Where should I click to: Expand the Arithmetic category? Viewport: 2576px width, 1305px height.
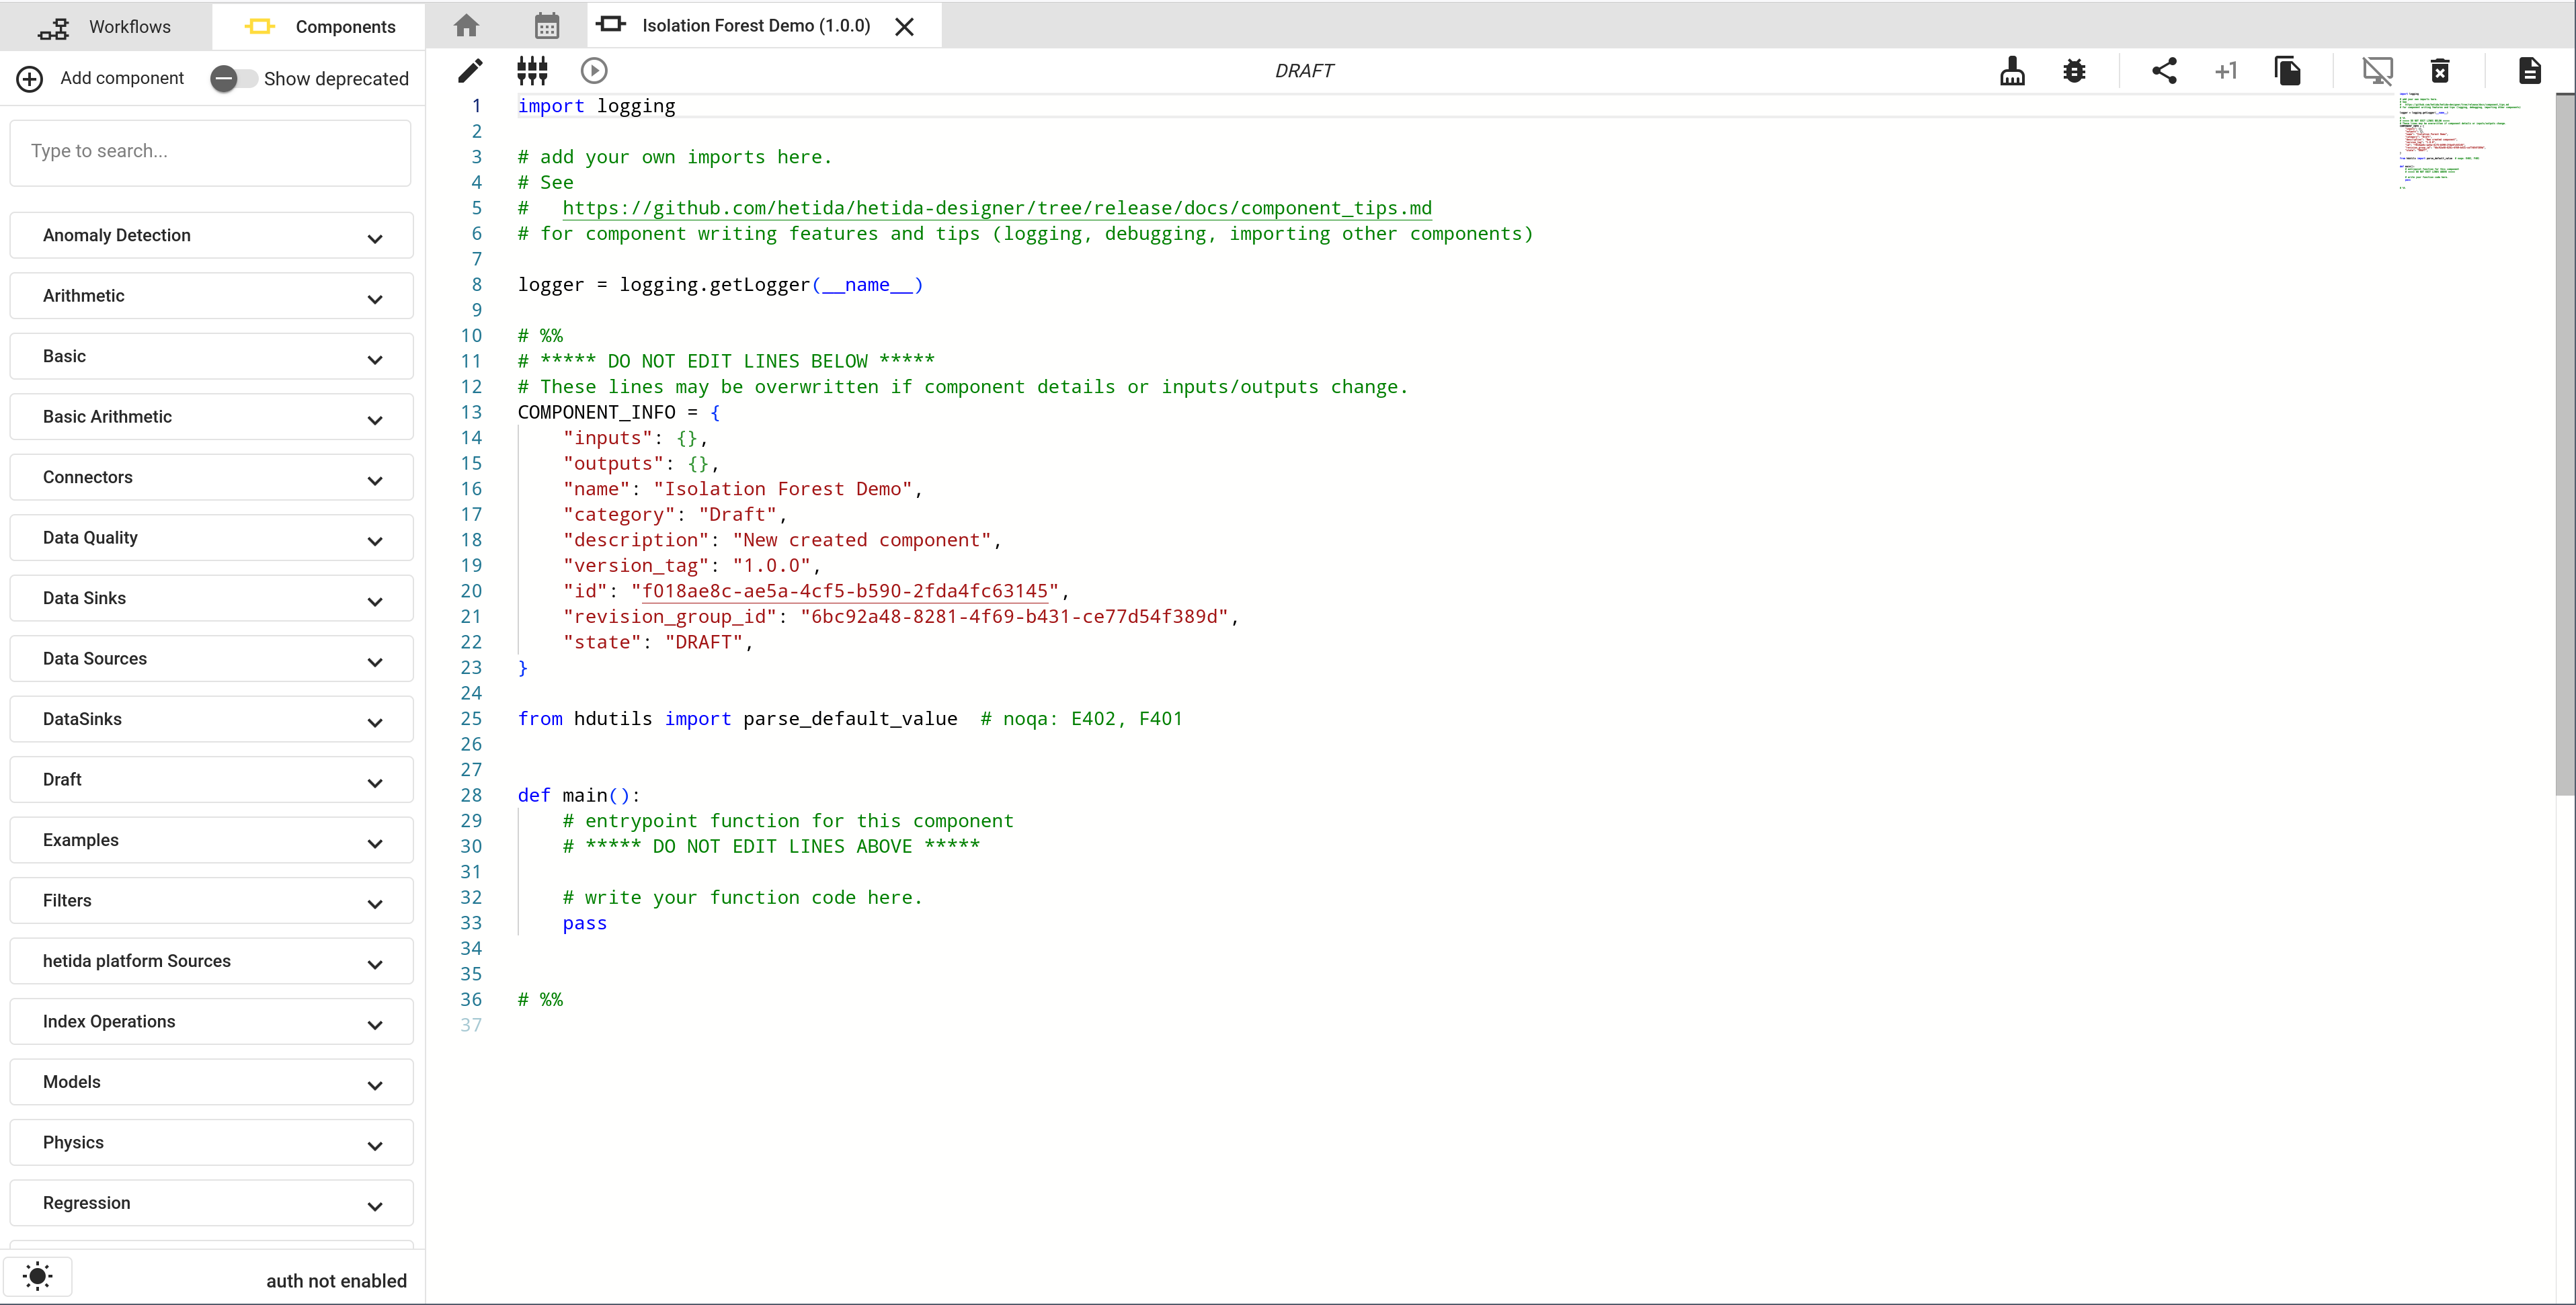point(211,296)
